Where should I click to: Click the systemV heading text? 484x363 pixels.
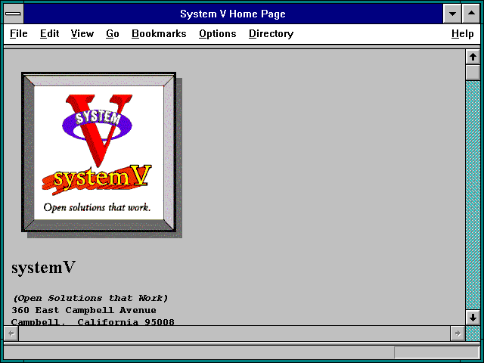click(x=44, y=267)
